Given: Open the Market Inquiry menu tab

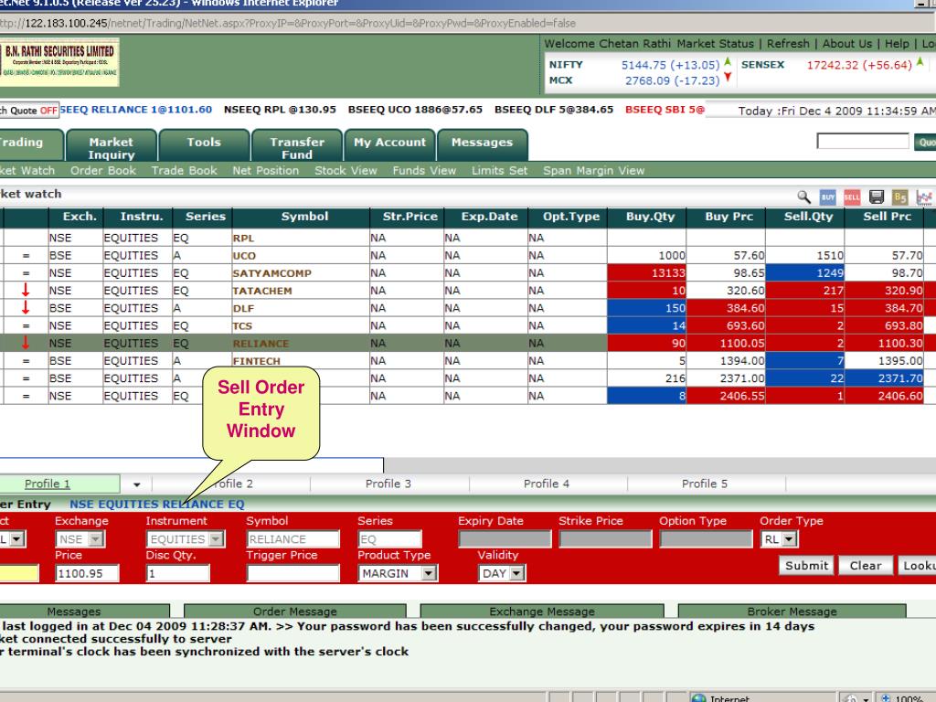Looking at the screenshot, I should tap(111, 147).
